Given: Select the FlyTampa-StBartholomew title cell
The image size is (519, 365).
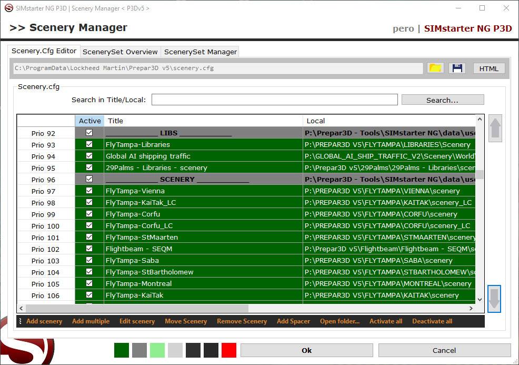Looking at the screenshot, I should [203, 272].
